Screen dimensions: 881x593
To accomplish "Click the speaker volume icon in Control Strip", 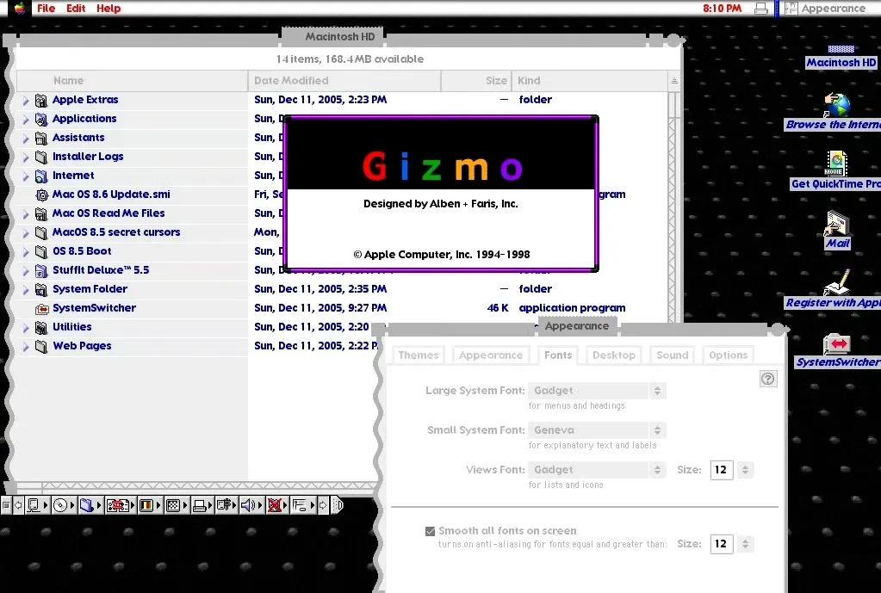I will coord(248,505).
